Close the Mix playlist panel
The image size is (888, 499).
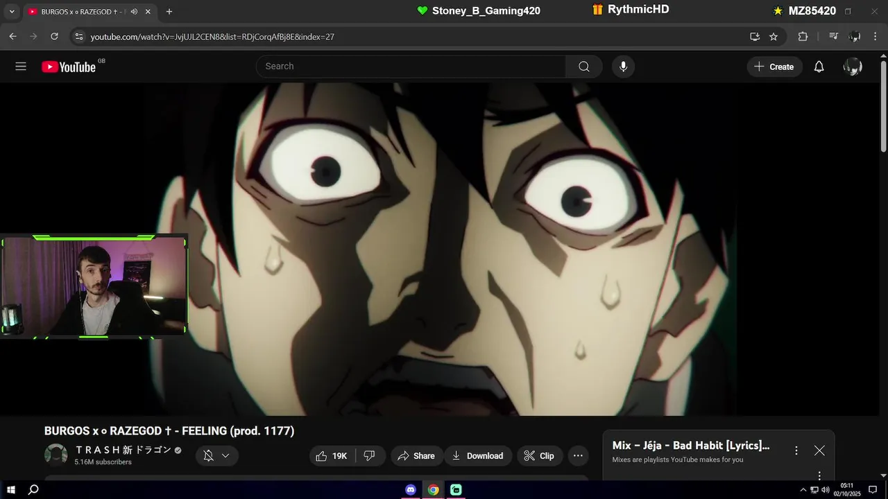tap(819, 450)
